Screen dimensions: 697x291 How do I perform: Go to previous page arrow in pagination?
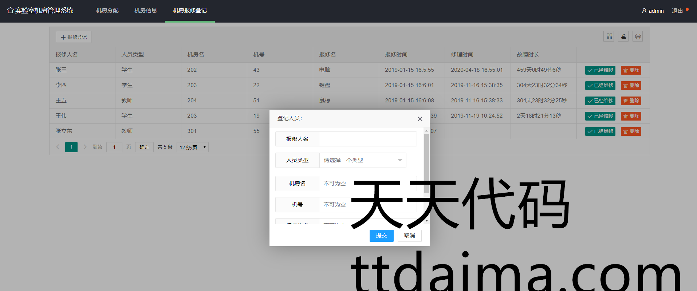click(58, 147)
